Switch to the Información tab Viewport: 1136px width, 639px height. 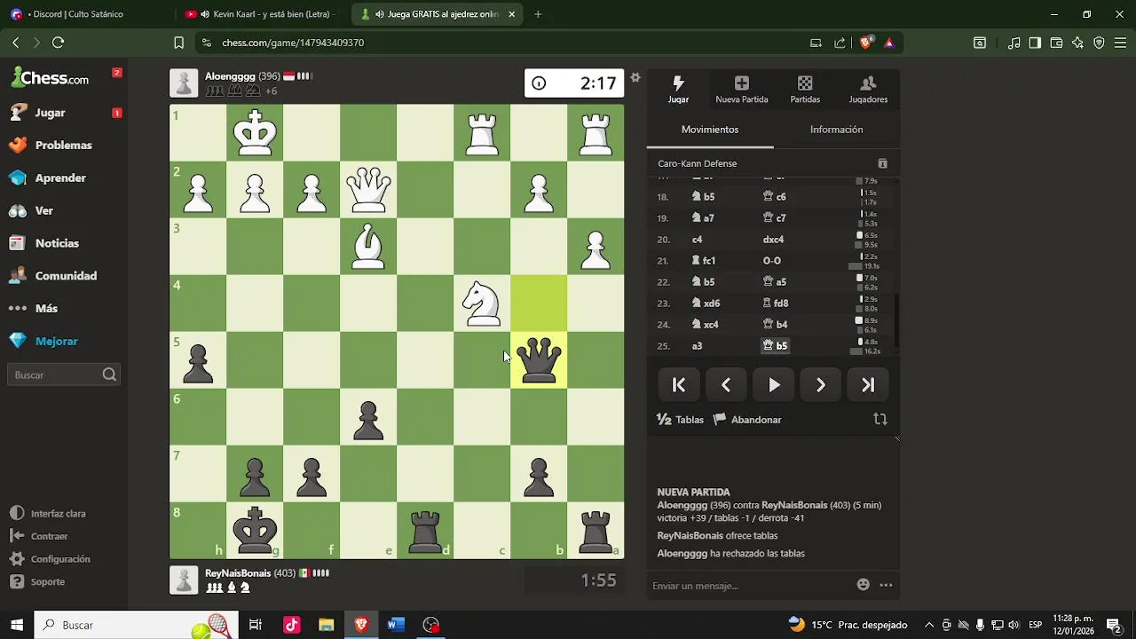click(x=836, y=130)
